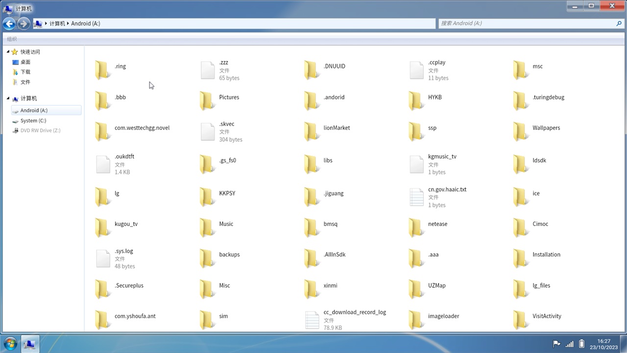Open the battery tray icon
Viewport: 627px width, 353px height.
582,344
